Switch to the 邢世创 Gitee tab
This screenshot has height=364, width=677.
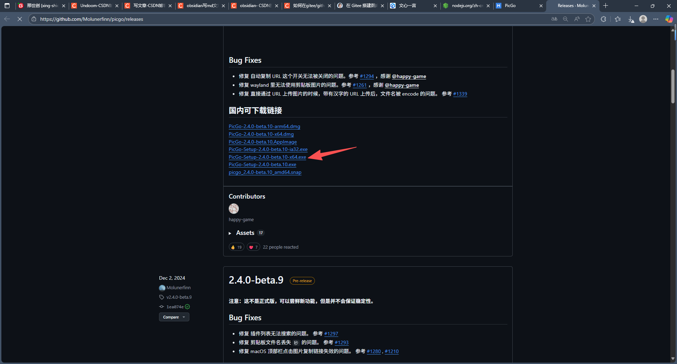pyautogui.click(x=42, y=6)
